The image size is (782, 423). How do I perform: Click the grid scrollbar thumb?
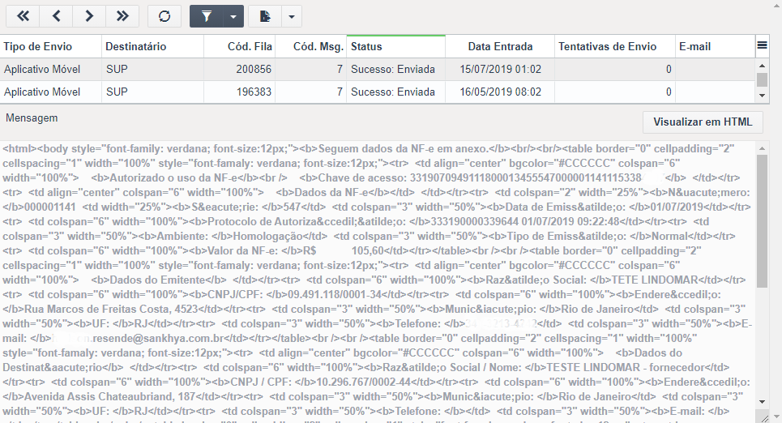tap(762, 79)
